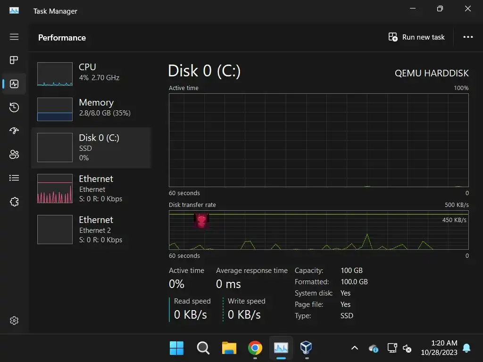
Task: Go to Startup apps page
Action: click(14, 131)
